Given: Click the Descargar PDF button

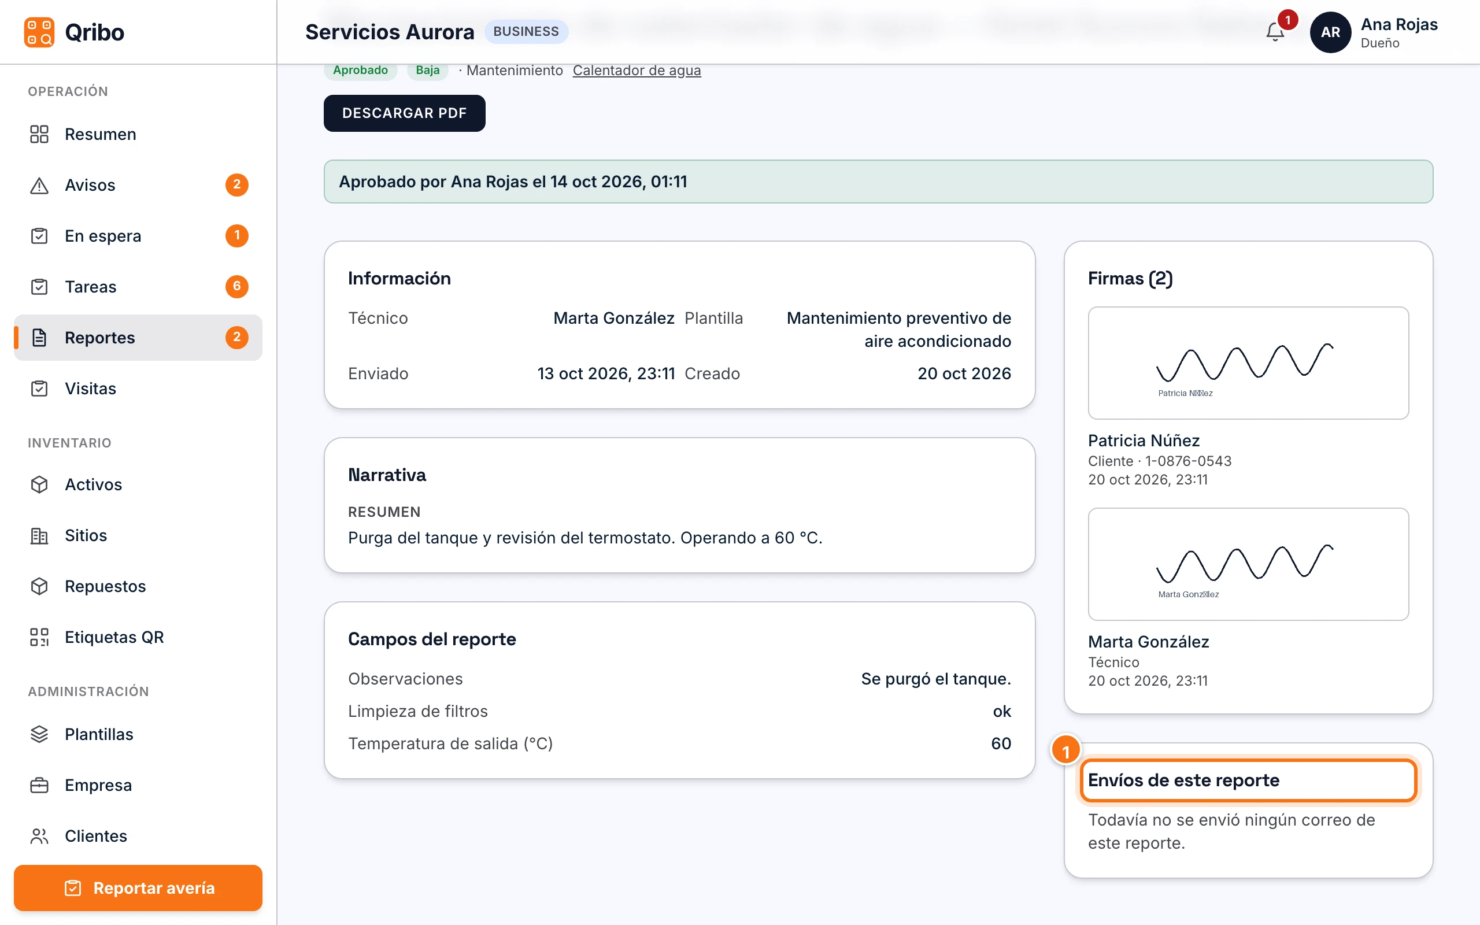Looking at the screenshot, I should pyautogui.click(x=404, y=113).
